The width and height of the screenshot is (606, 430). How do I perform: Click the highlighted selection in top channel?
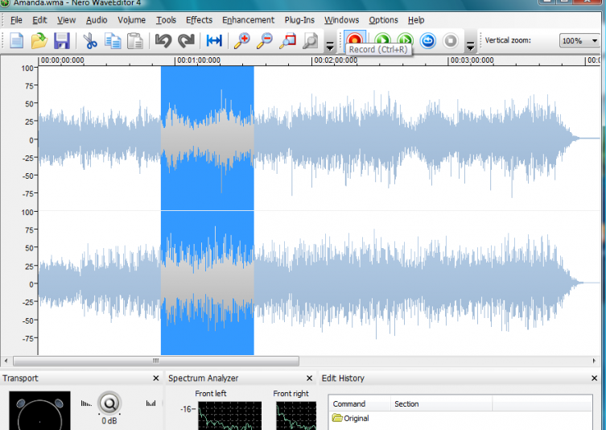pos(207,138)
